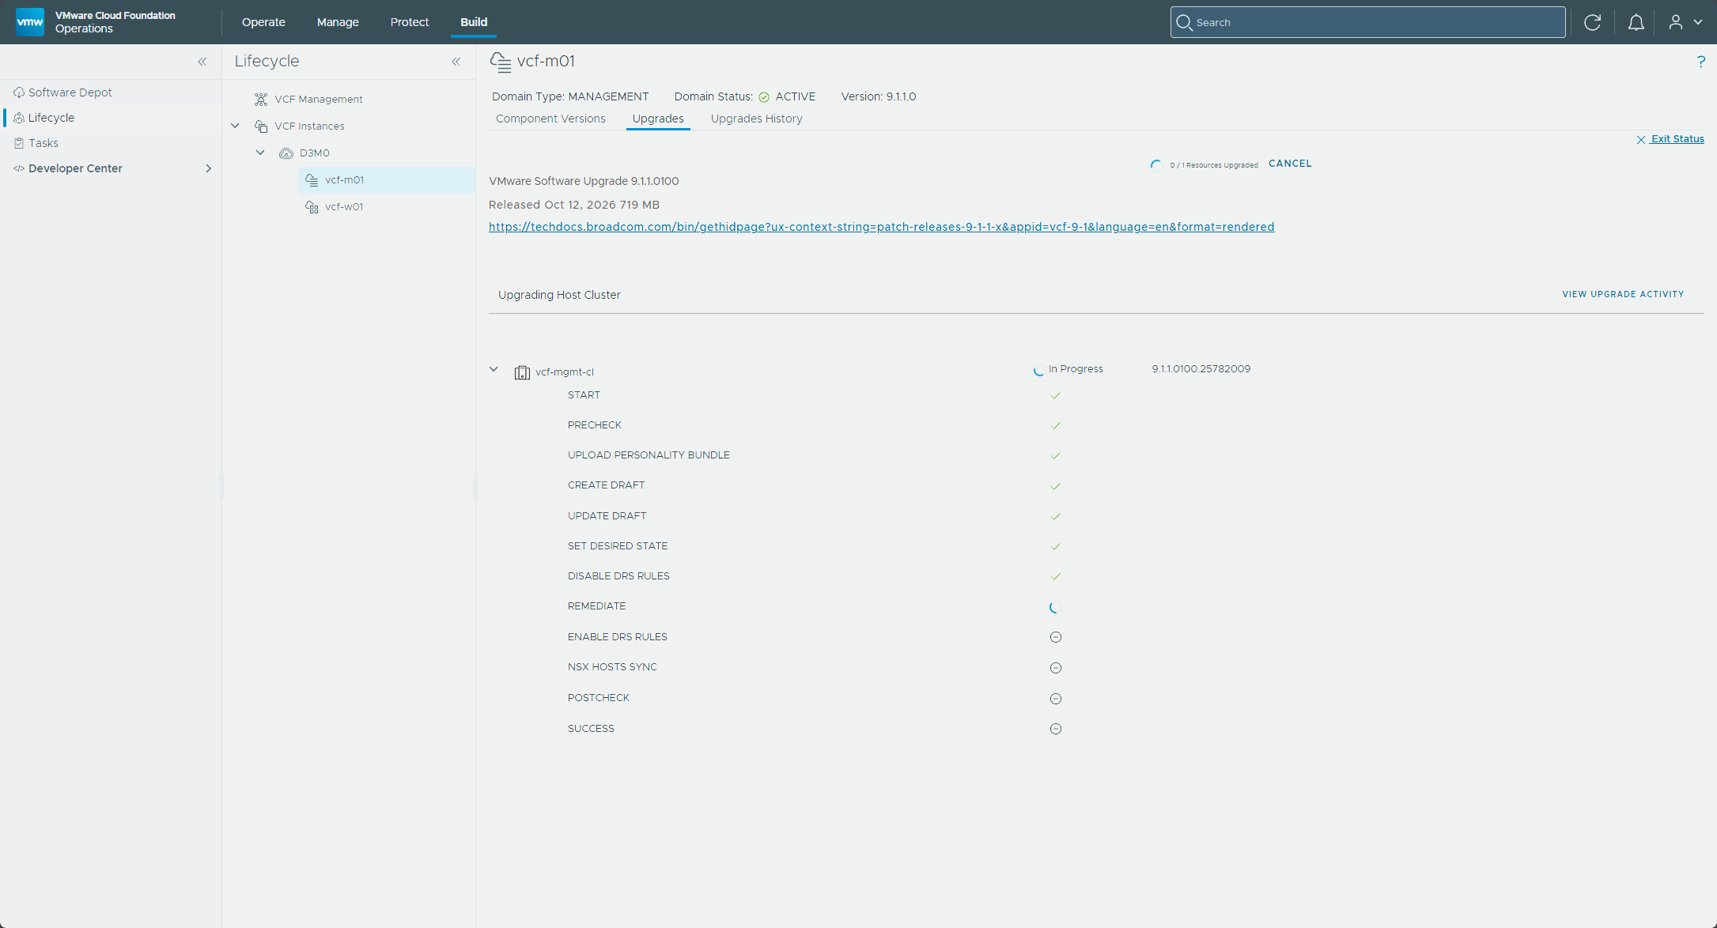
Task: Open the techdocs.broadcom.com release notes link
Action: coord(881,227)
